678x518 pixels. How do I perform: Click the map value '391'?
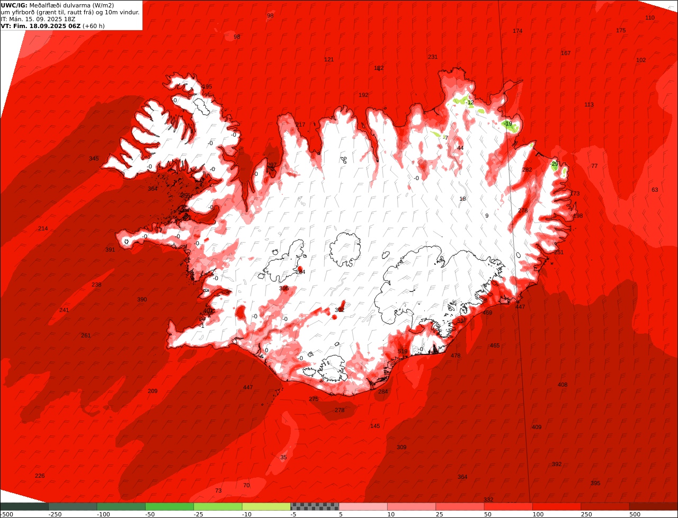pos(110,249)
